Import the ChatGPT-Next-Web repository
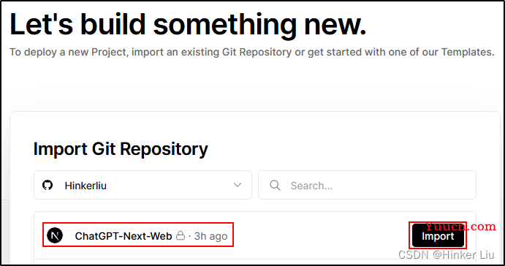 tap(438, 236)
